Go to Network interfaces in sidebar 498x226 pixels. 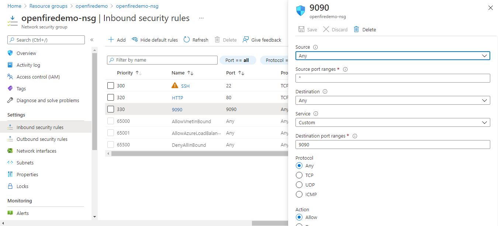36,151
